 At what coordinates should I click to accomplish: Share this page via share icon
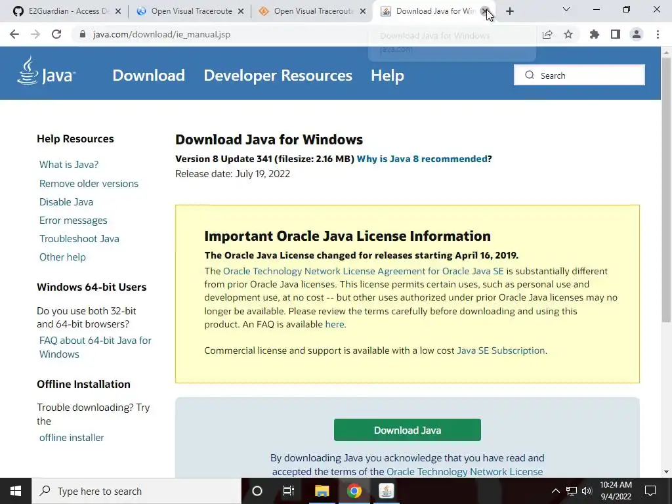tap(547, 34)
